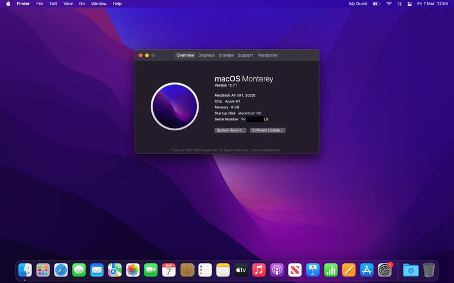Open the Edit menu
The width and height of the screenshot is (454, 283).
click(53, 4)
